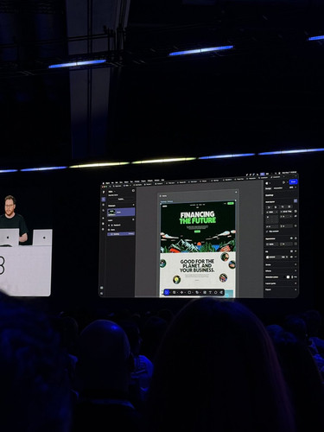
Task: Click the white Selection colors swatch
Action: pyautogui.click(x=288, y=277)
